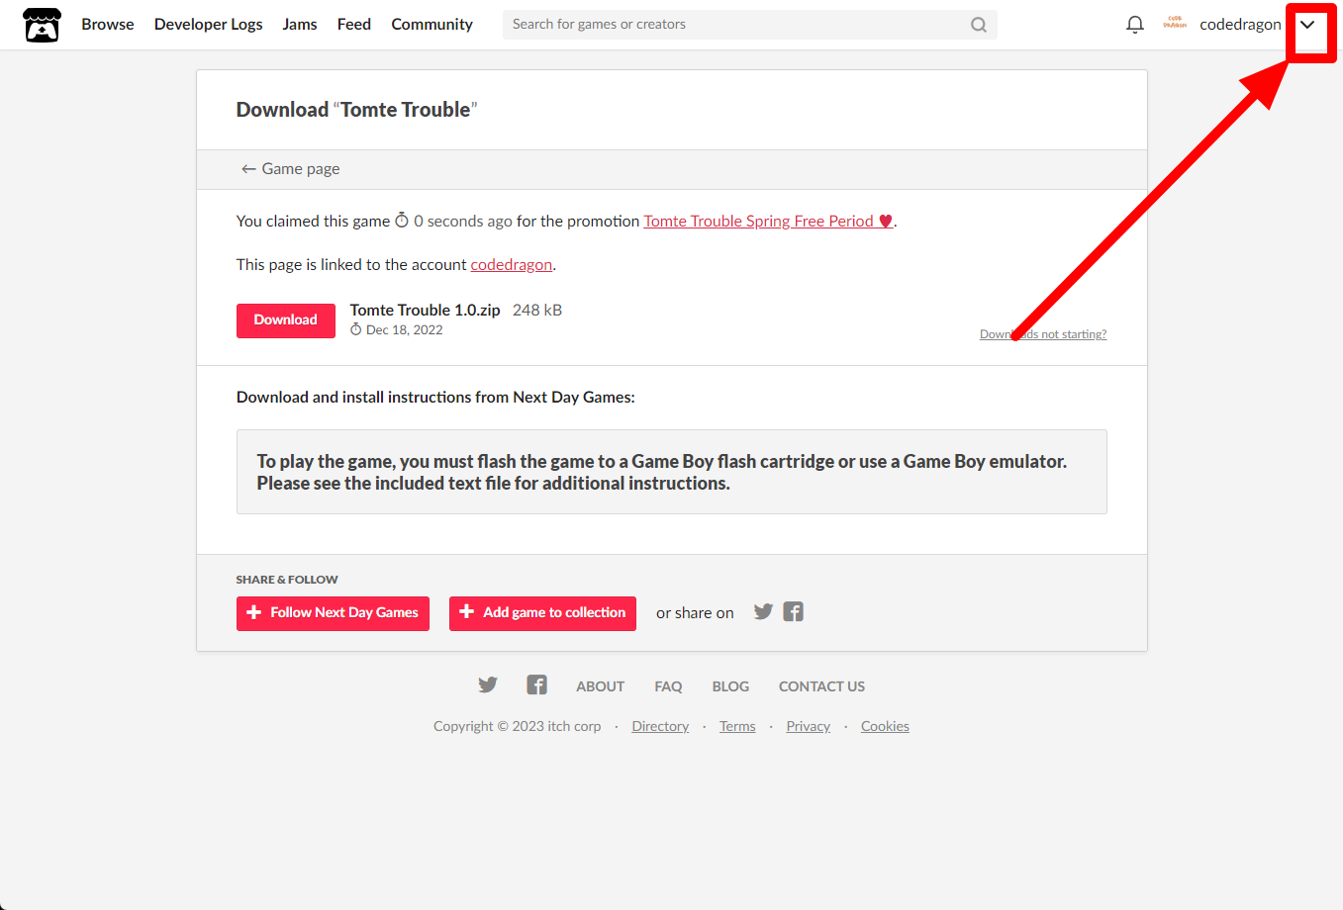Image resolution: width=1343 pixels, height=910 pixels.
Task: Share on Twitter icon beside 'or share on'
Action: click(x=763, y=612)
